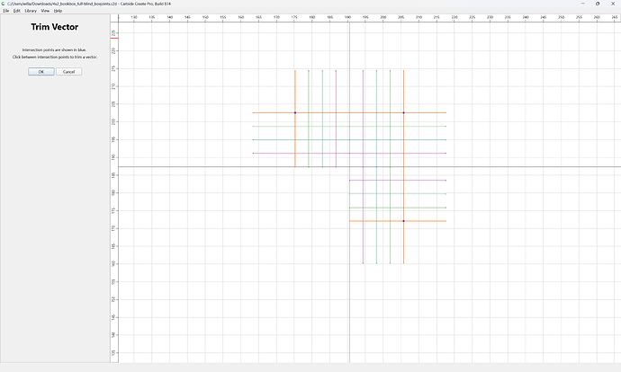Maximize the Carbide Create window
621x372 pixels.
[598, 4]
